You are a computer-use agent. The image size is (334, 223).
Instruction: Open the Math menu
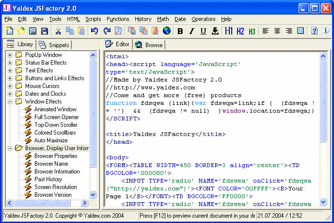[163, 19]
